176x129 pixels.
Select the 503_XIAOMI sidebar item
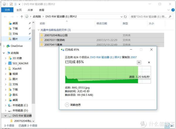point(21,63)
